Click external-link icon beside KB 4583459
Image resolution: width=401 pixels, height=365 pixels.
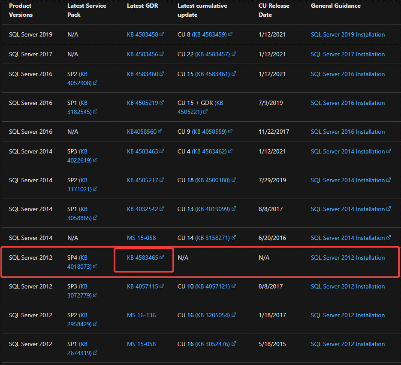[x=230, y=34]
